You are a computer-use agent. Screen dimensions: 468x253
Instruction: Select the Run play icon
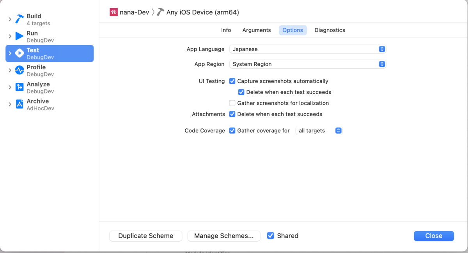pyautogui.click(x=19, y=36)
